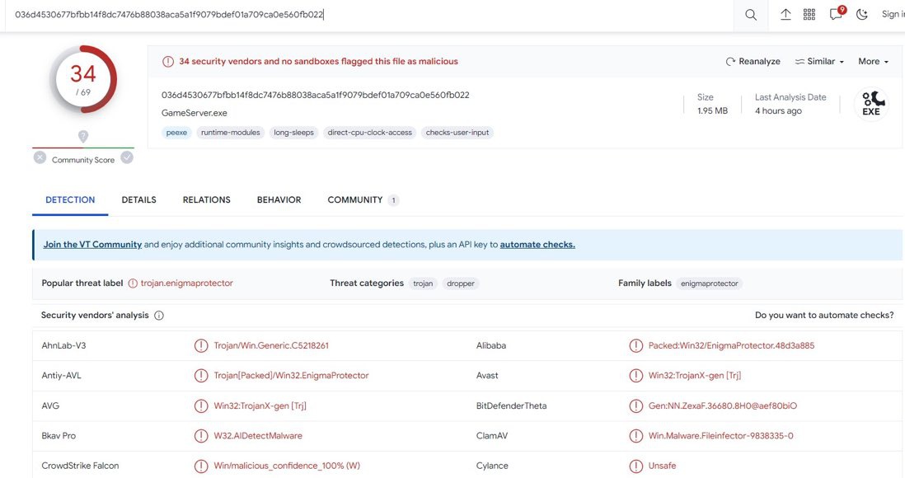Toggle dark mode moon icon
The image size is (905, 478).
pyautogui.click(x=862, y=15)
